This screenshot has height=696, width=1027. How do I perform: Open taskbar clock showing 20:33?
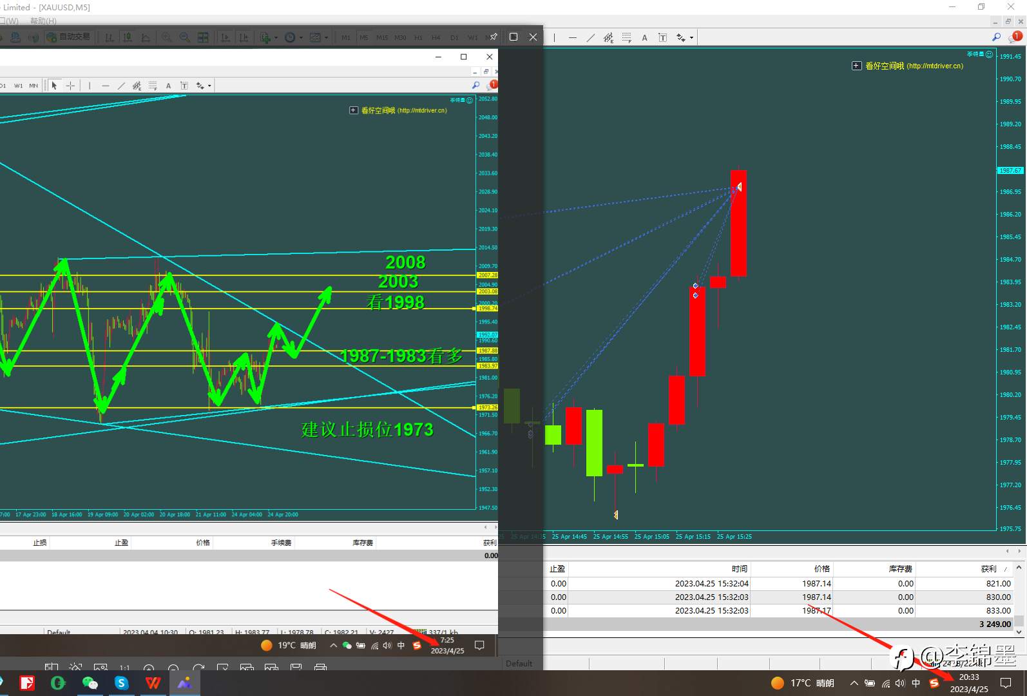[x=969, y=683]
